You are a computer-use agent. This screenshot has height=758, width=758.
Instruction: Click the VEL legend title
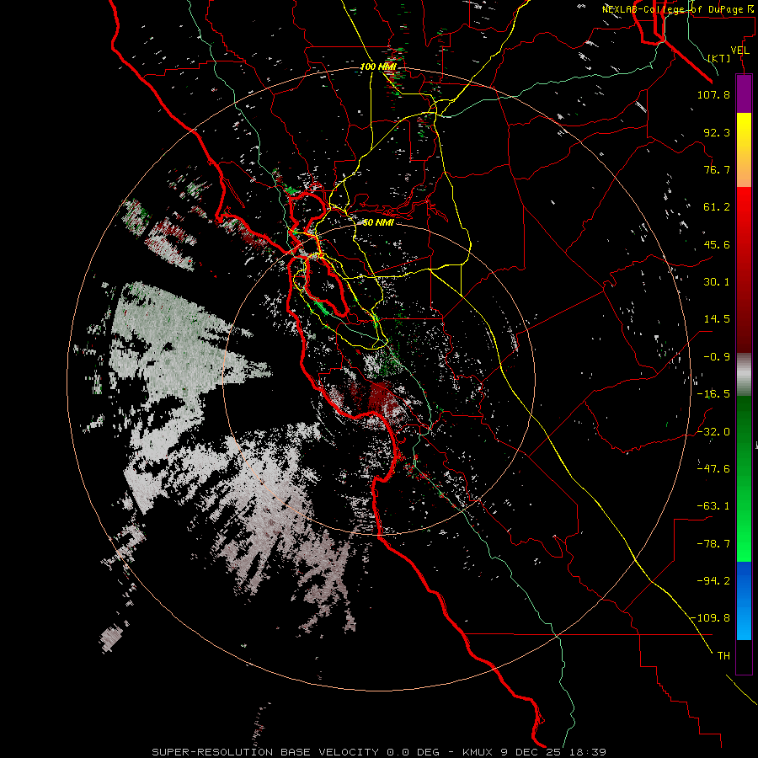click(x=739, y=51)
